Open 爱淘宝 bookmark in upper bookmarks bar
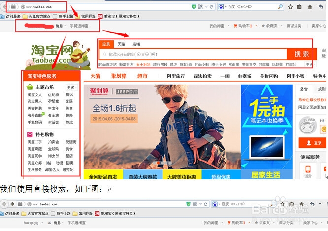Image resolution: width=328 pixels, height=231 pixels. 118,16
